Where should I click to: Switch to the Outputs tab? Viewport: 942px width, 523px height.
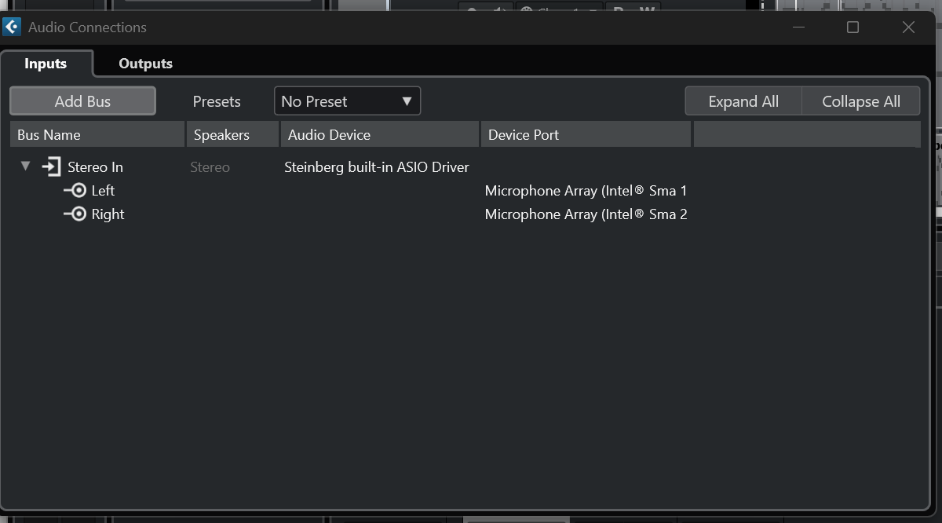tap(145, 64)
